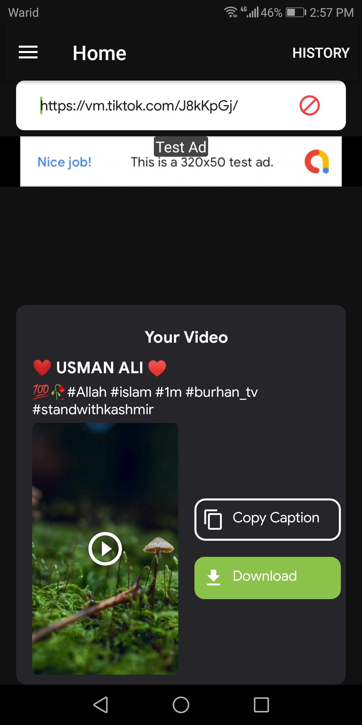362x725 pixels.
Task: Tap the download arrow icon
Action: point(214,577)
